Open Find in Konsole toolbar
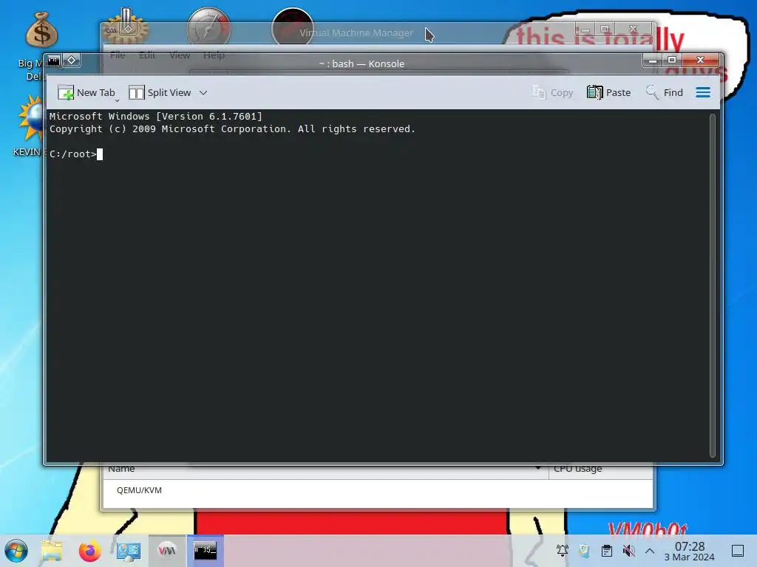 665,92
